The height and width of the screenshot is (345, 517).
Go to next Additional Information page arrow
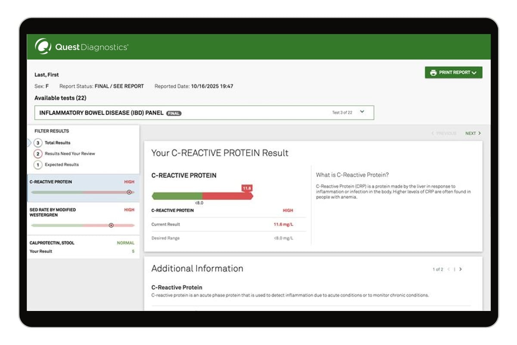pos(461,270)
